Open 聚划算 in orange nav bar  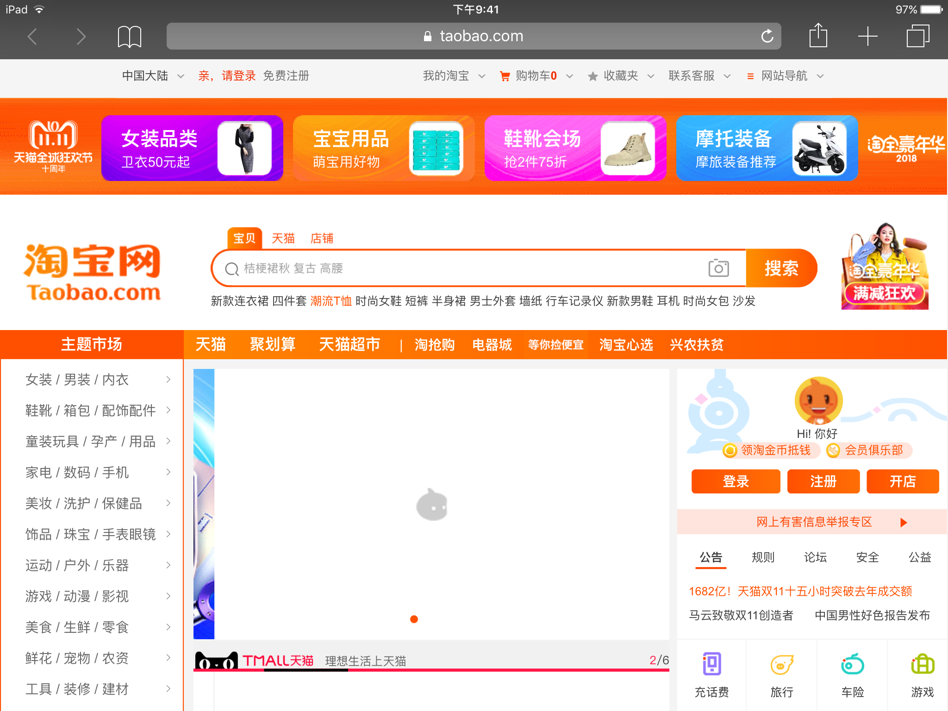(273, 344)
